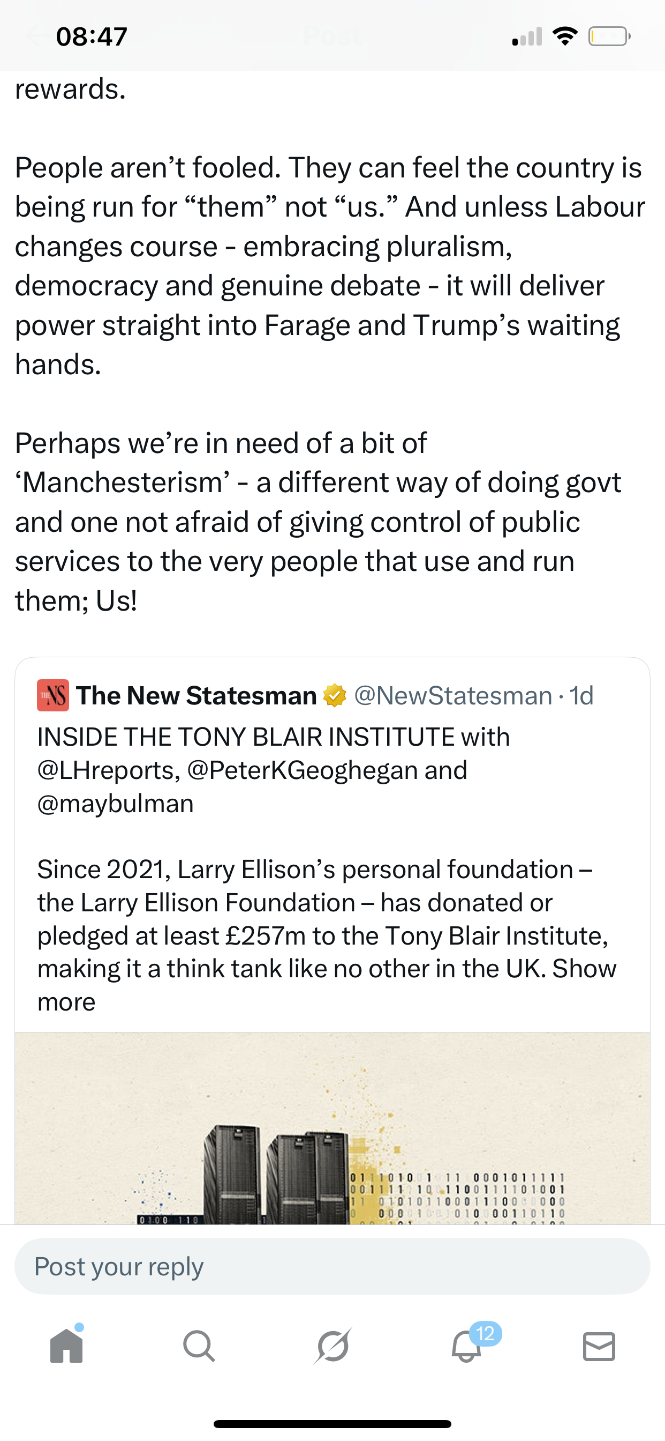
Task: Open the Grok tab icon
Action: tap(333, 1346)
